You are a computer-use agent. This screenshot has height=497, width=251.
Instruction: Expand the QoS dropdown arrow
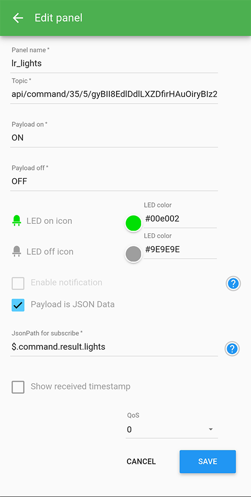point(211,429)
